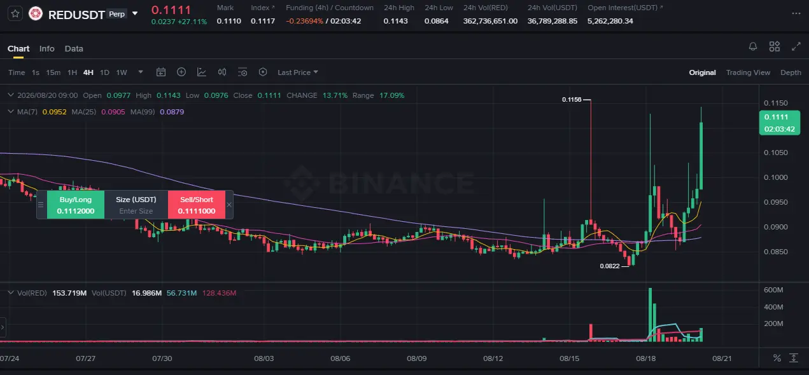
Task: Click the 08/18 date axis label
Action: pyautogui.click(x=645, y=358)
